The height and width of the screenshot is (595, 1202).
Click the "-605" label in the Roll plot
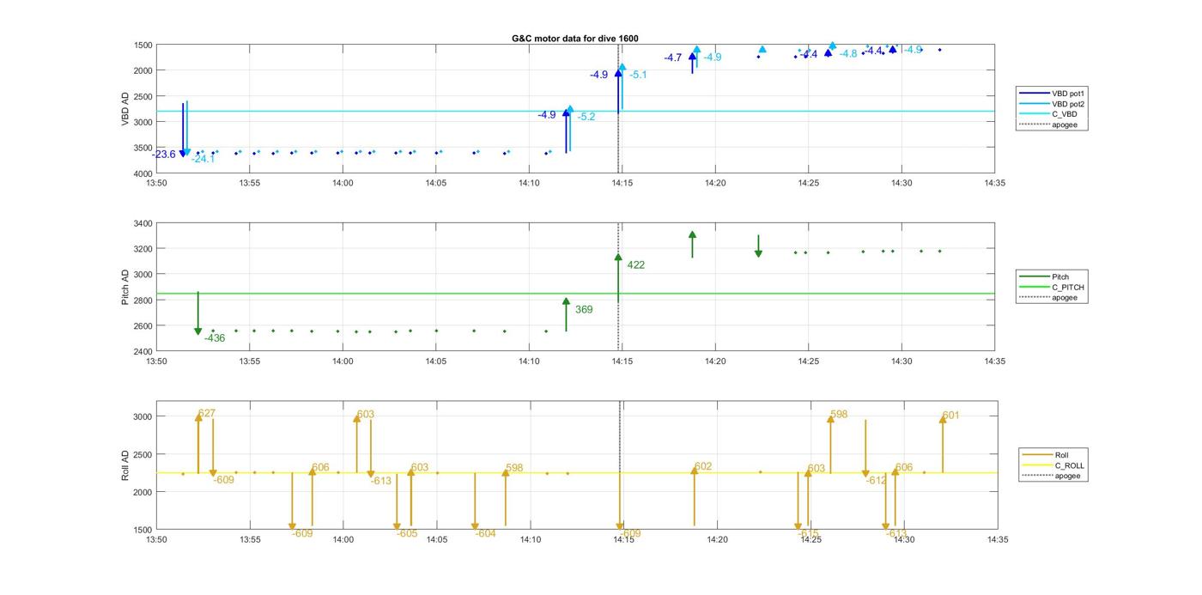pyautogui.click(x=407, y=533)
